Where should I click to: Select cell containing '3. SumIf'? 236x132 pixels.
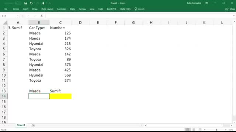(18, 28)
